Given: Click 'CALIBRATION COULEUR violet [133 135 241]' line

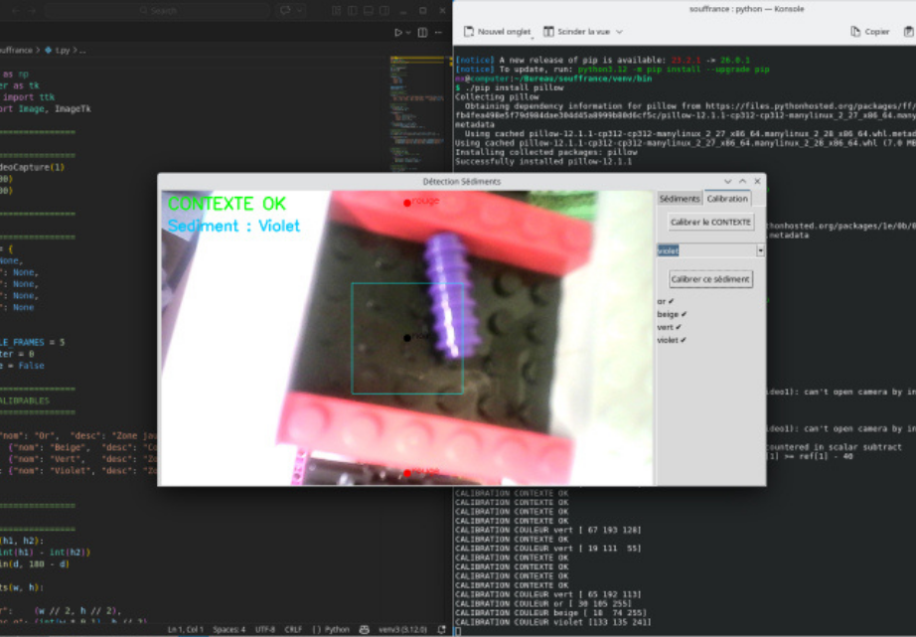Looking at the screenshot, I should (553, 622).
